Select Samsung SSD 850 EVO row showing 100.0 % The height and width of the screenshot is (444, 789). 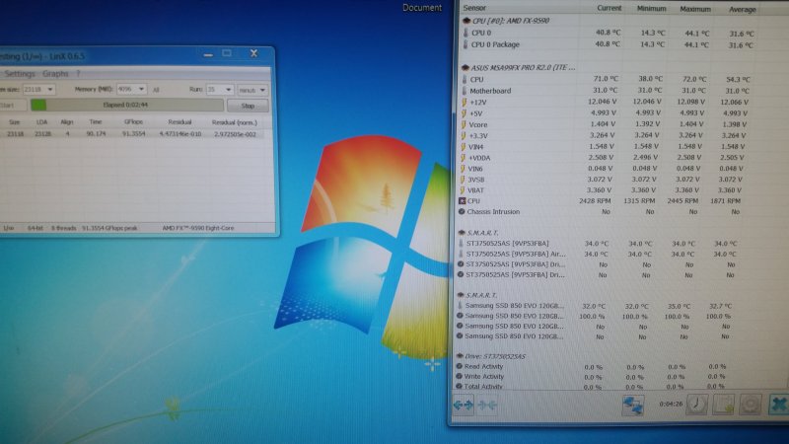[x=514, y=316]
